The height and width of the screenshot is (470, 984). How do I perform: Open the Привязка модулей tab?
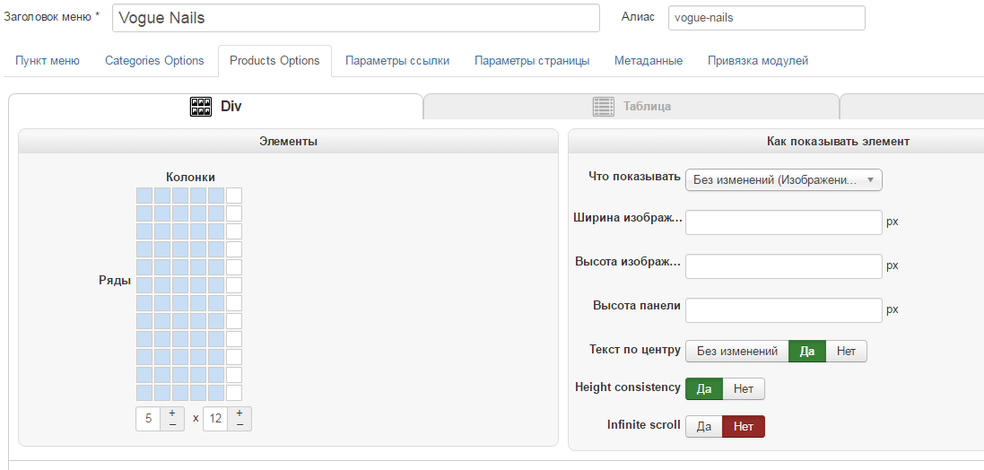758,61
